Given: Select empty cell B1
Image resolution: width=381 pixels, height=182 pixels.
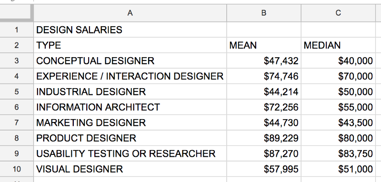Looking at the screenshot, I should click(264, 30).
